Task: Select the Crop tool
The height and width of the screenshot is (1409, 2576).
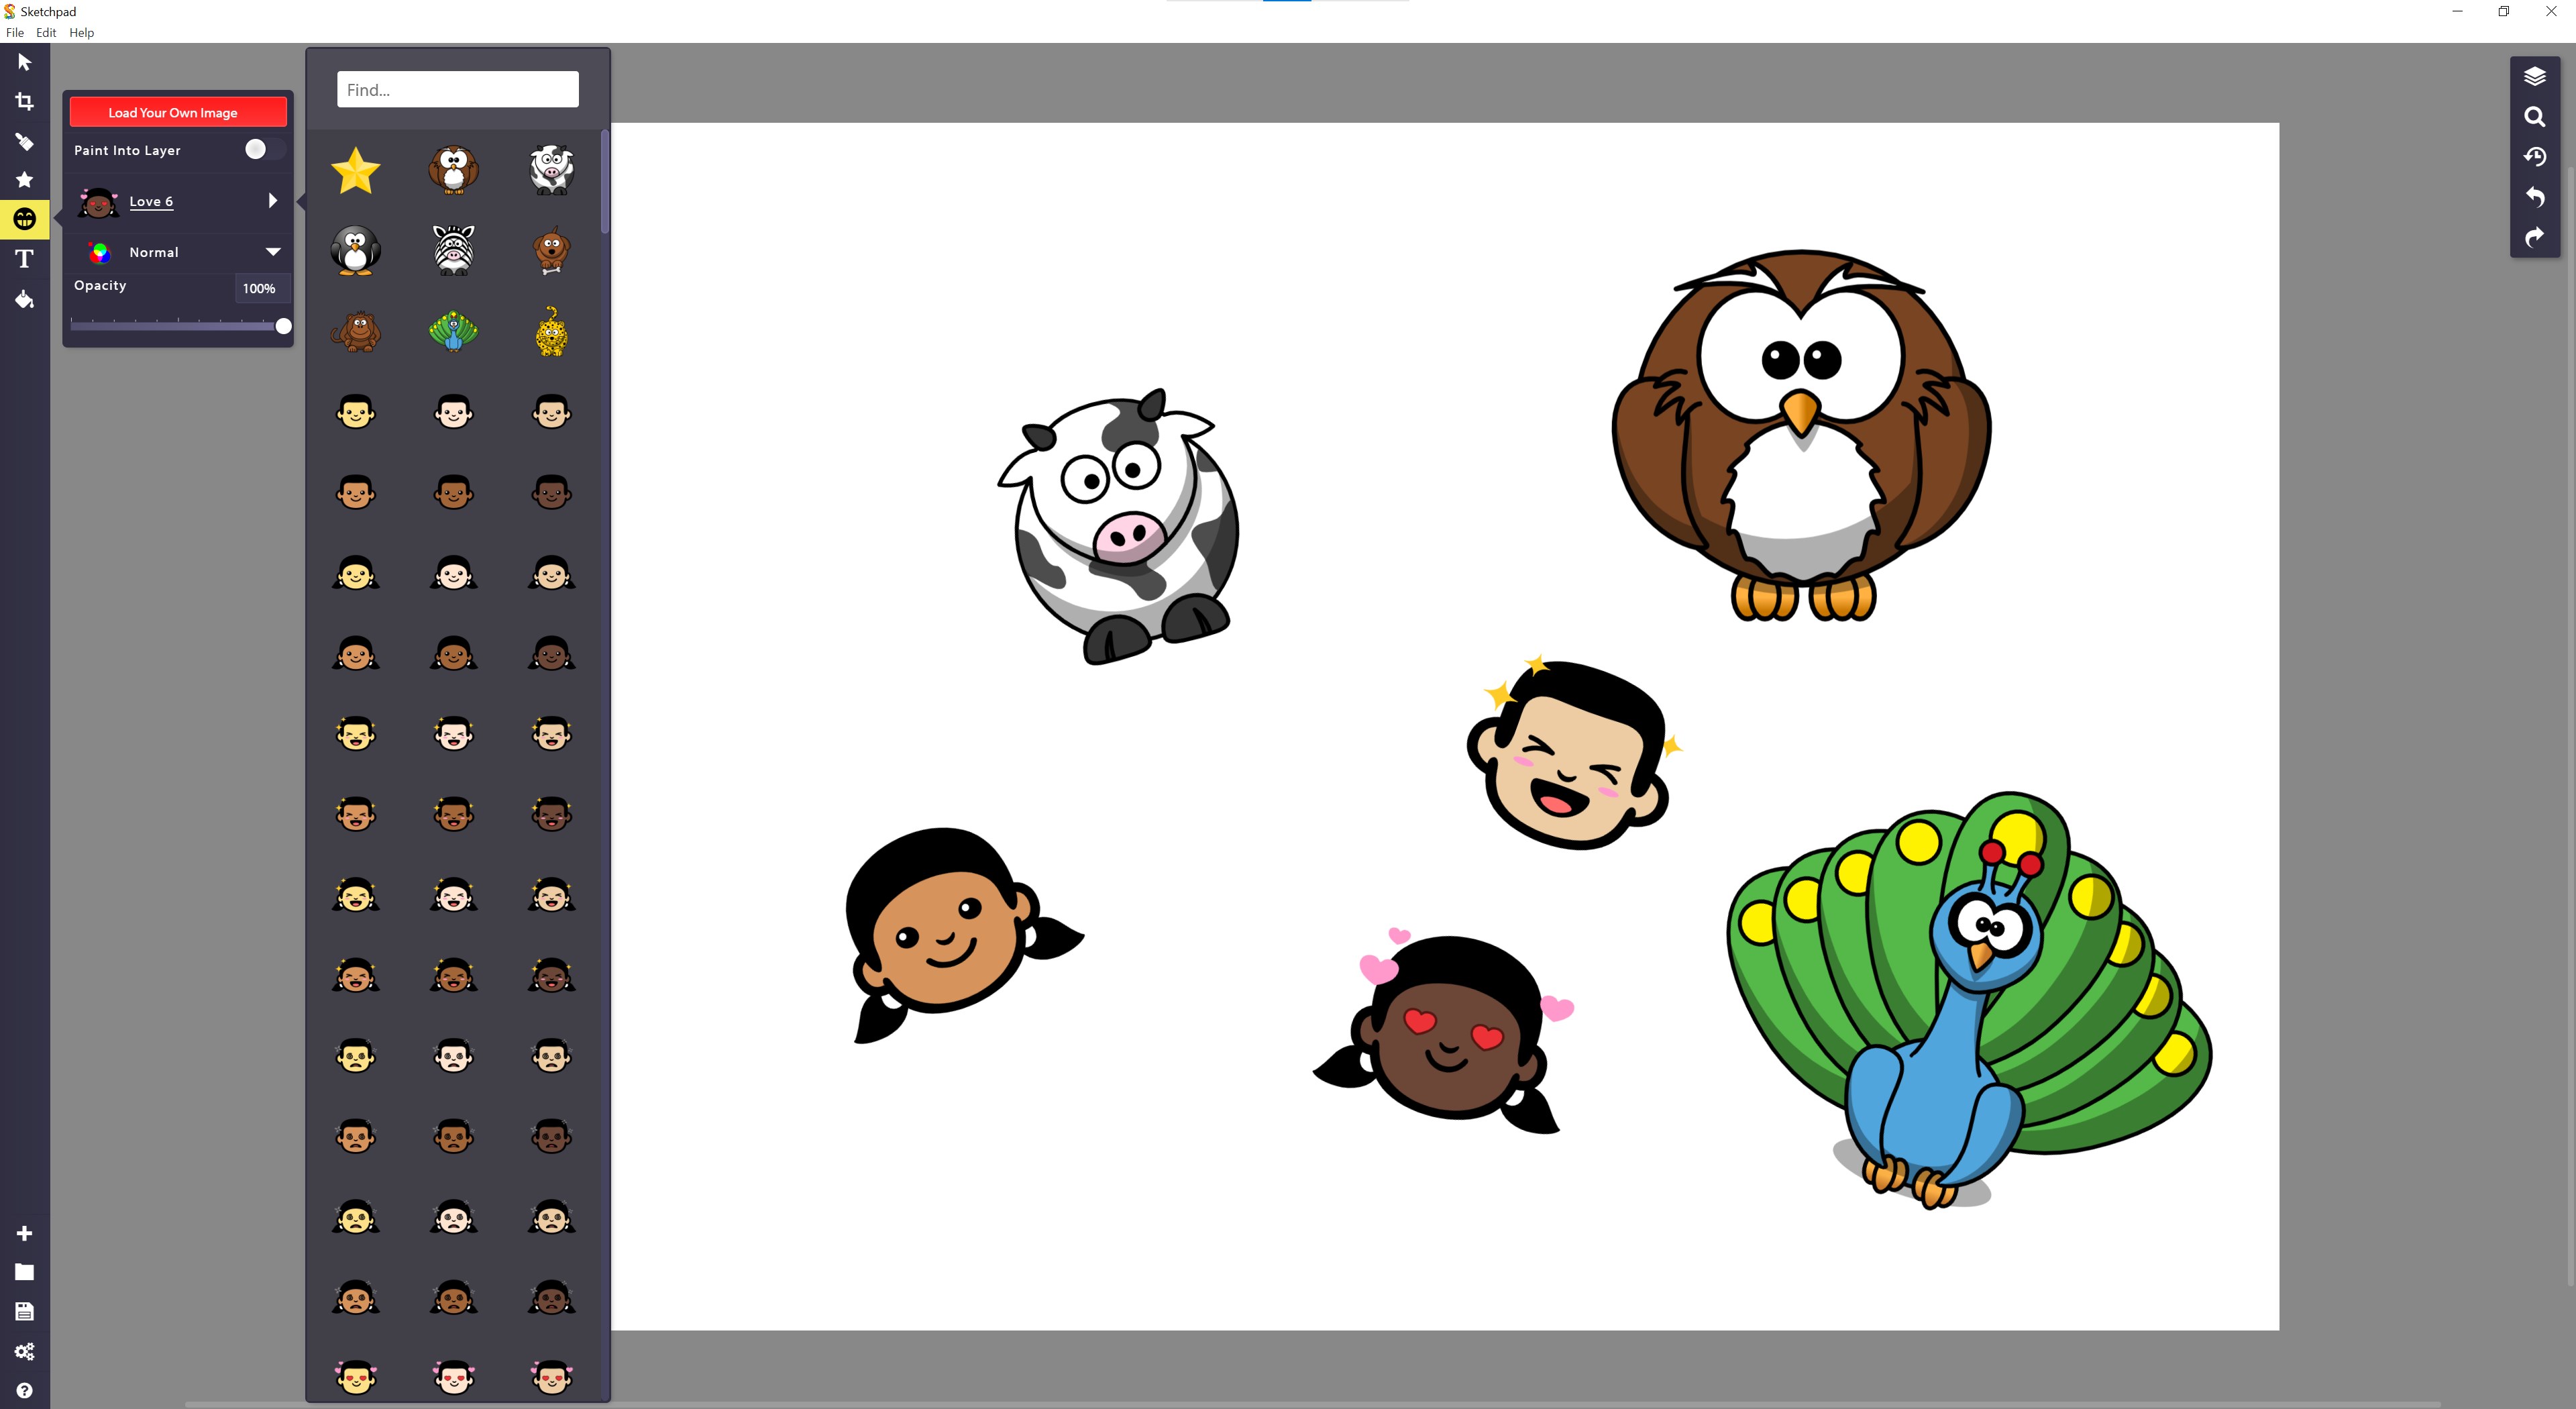Action: pos(24,101)
